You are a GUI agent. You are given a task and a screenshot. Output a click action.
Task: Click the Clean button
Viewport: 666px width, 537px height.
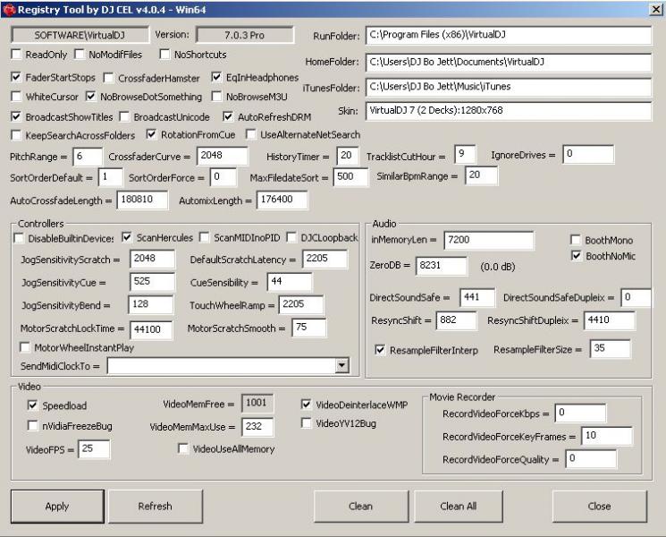[360, 506]
